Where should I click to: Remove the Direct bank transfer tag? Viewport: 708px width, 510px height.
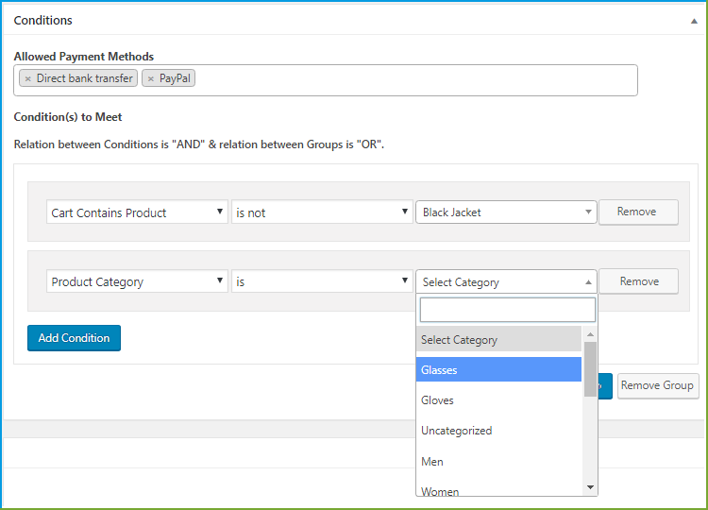pos(27,79)
